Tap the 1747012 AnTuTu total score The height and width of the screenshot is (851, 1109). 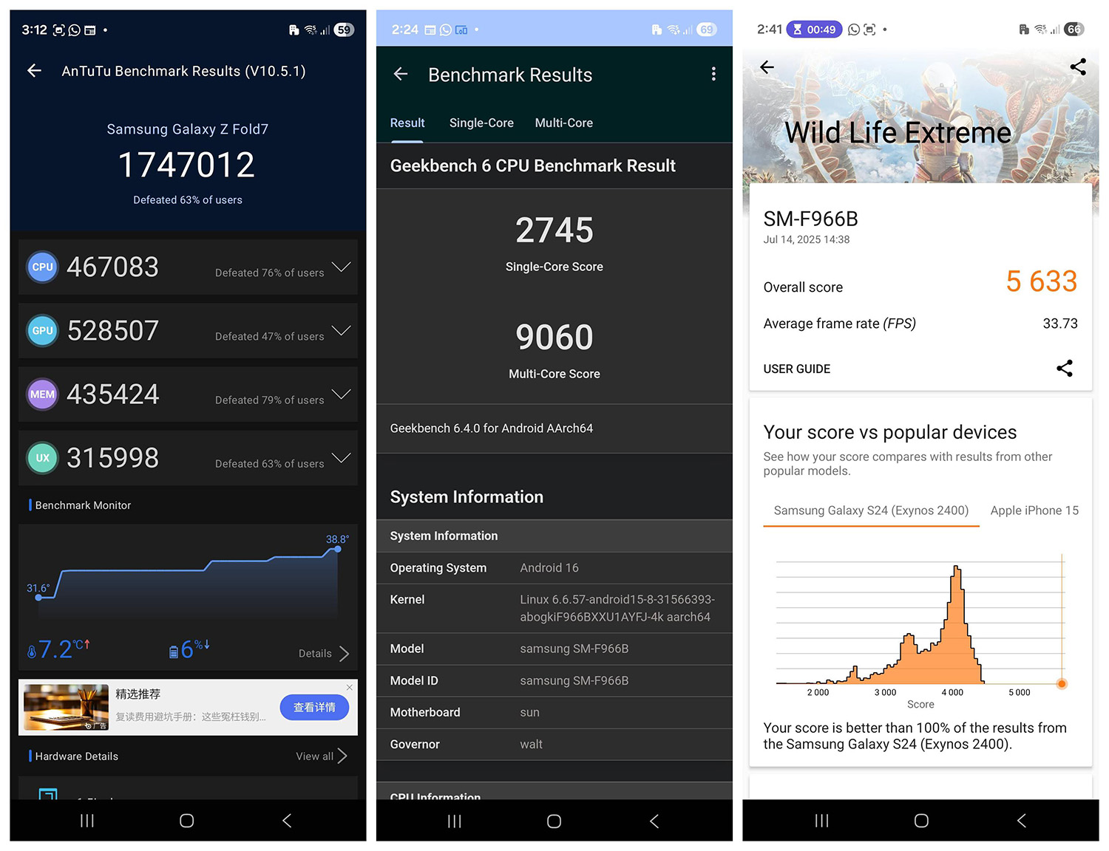pyautogui.click(x=187, y=164)
